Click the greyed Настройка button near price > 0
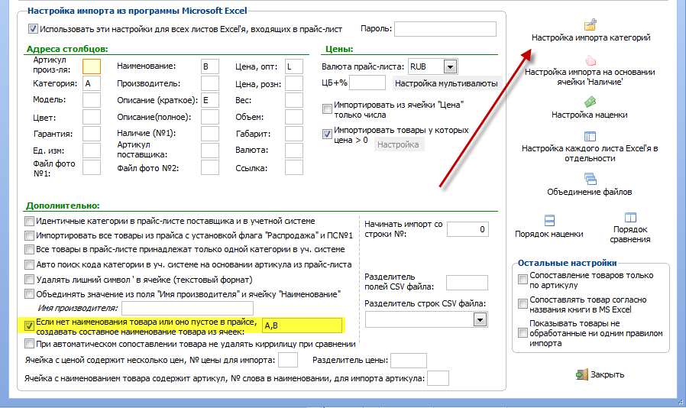686x408 pixels. (x=398, y=144)
